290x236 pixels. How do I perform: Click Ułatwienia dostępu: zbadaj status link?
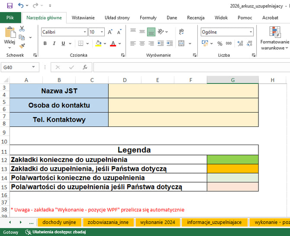pos(56,232)
